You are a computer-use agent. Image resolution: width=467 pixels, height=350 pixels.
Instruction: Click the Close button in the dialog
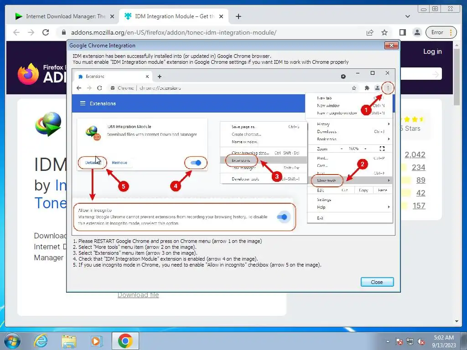point(377,282)
